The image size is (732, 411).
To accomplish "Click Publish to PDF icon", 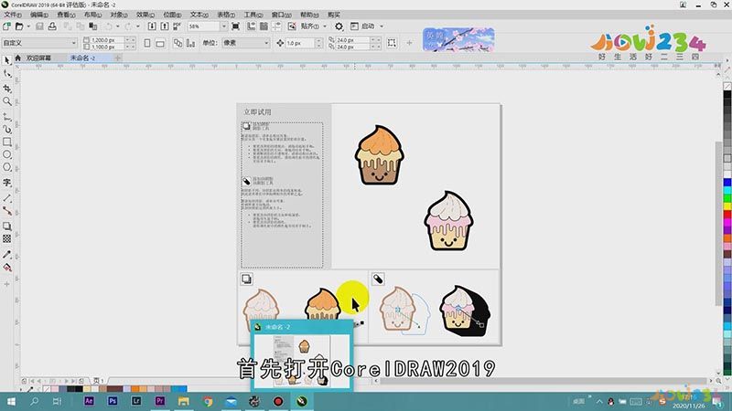I will 177,26.
